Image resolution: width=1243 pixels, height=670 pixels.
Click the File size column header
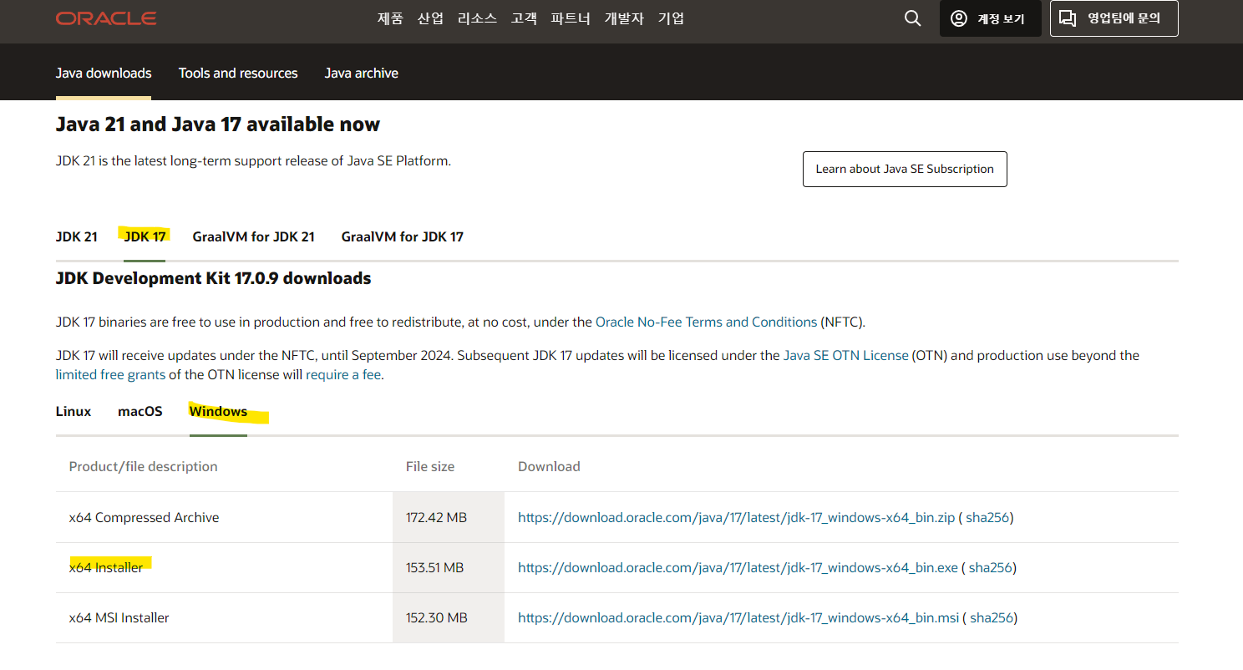tap(430, 466)
